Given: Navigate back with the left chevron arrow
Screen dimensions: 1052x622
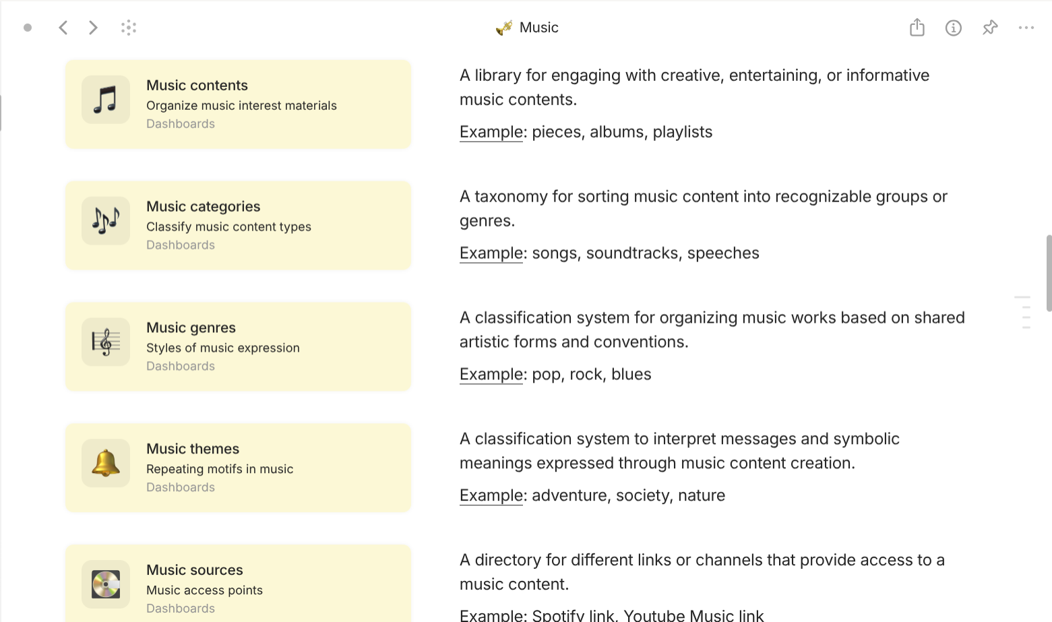Looking at the screenshot, I should coord(63,28).
